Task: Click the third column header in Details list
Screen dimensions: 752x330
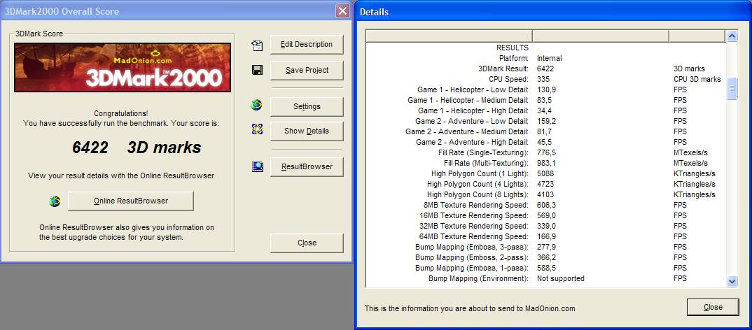Action: (697, 36)
